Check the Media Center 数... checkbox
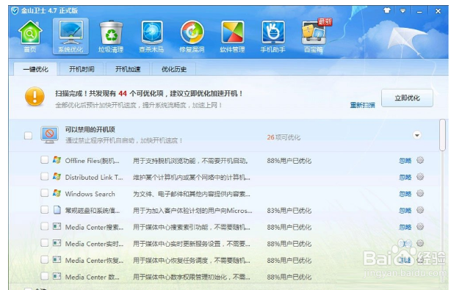473x290 pixels. pos(44,276)
